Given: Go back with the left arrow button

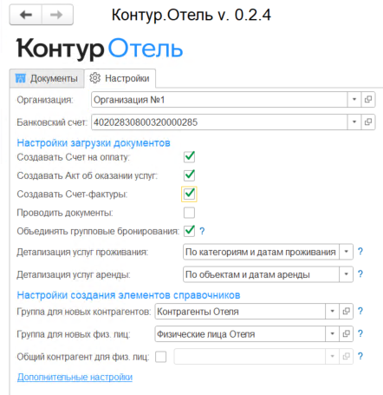Looking at the screenshot, I should 26,15.
